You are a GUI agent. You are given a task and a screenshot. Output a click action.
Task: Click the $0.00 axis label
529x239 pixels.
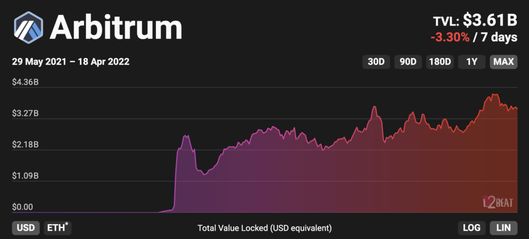point(22,207)
